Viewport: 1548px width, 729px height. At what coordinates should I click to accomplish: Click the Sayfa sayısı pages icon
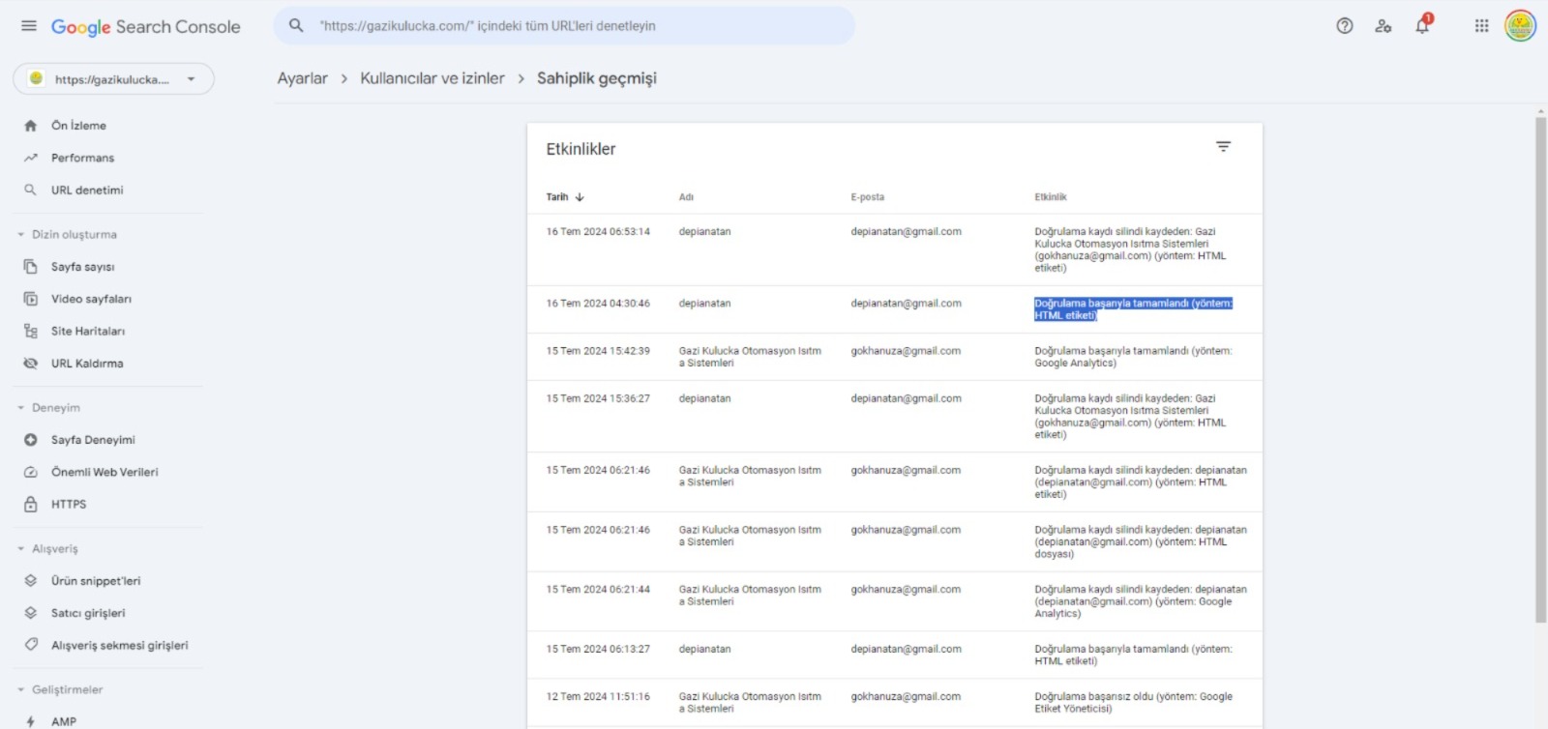click(x=31, y=267)
